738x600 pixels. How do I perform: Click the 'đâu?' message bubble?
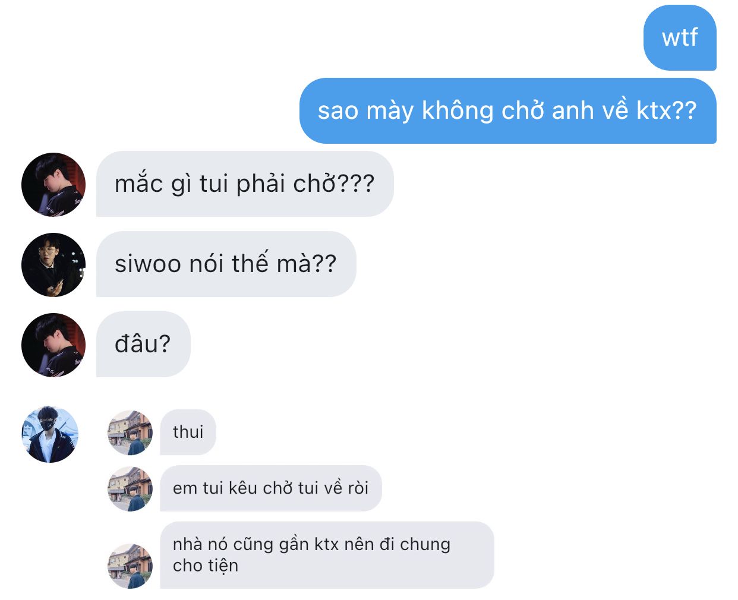point(143,344)
